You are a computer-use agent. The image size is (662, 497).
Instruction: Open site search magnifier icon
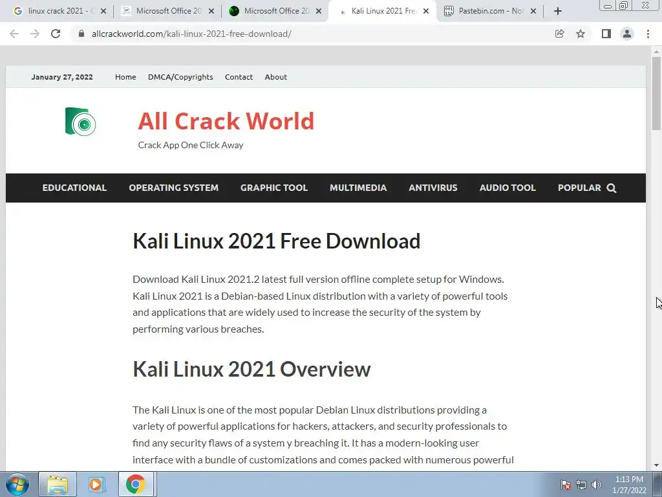pyautogui.click(x=612, y=188)
